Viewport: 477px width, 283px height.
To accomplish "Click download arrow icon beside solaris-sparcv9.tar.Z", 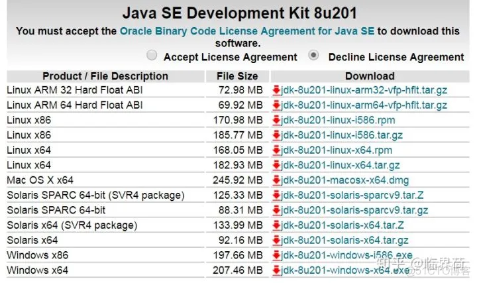I will [x=276, y=195].
